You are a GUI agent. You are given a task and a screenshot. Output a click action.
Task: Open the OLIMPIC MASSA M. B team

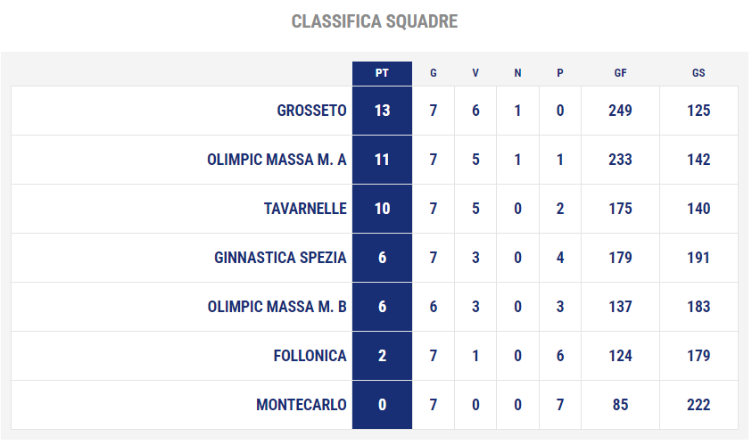(277, 307)
